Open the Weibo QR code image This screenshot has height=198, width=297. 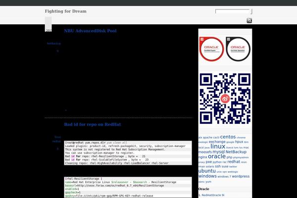coord(225,99)
